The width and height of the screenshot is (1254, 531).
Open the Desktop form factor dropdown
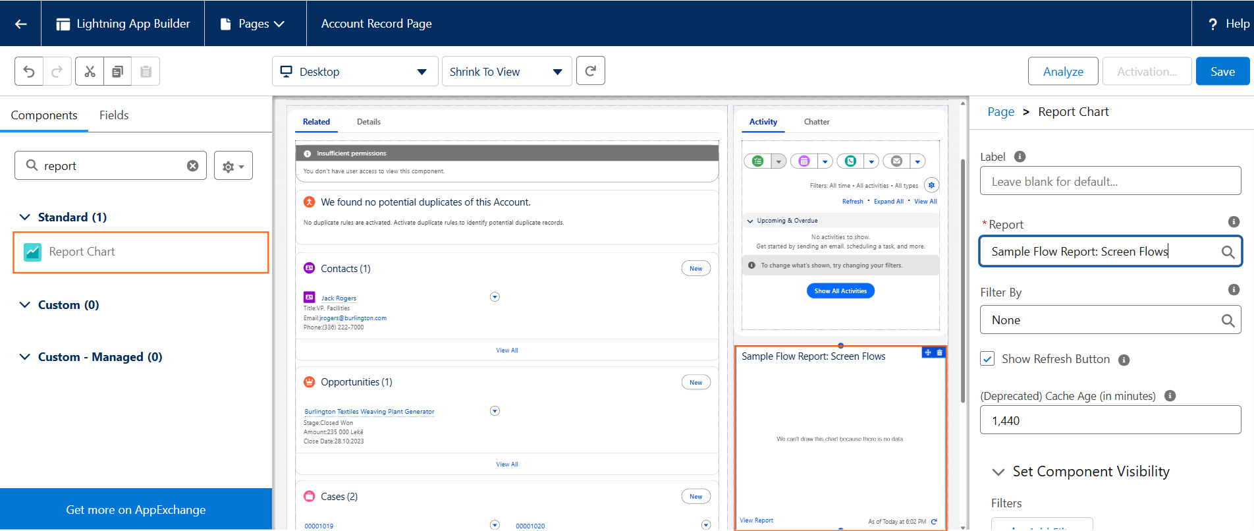355,71
